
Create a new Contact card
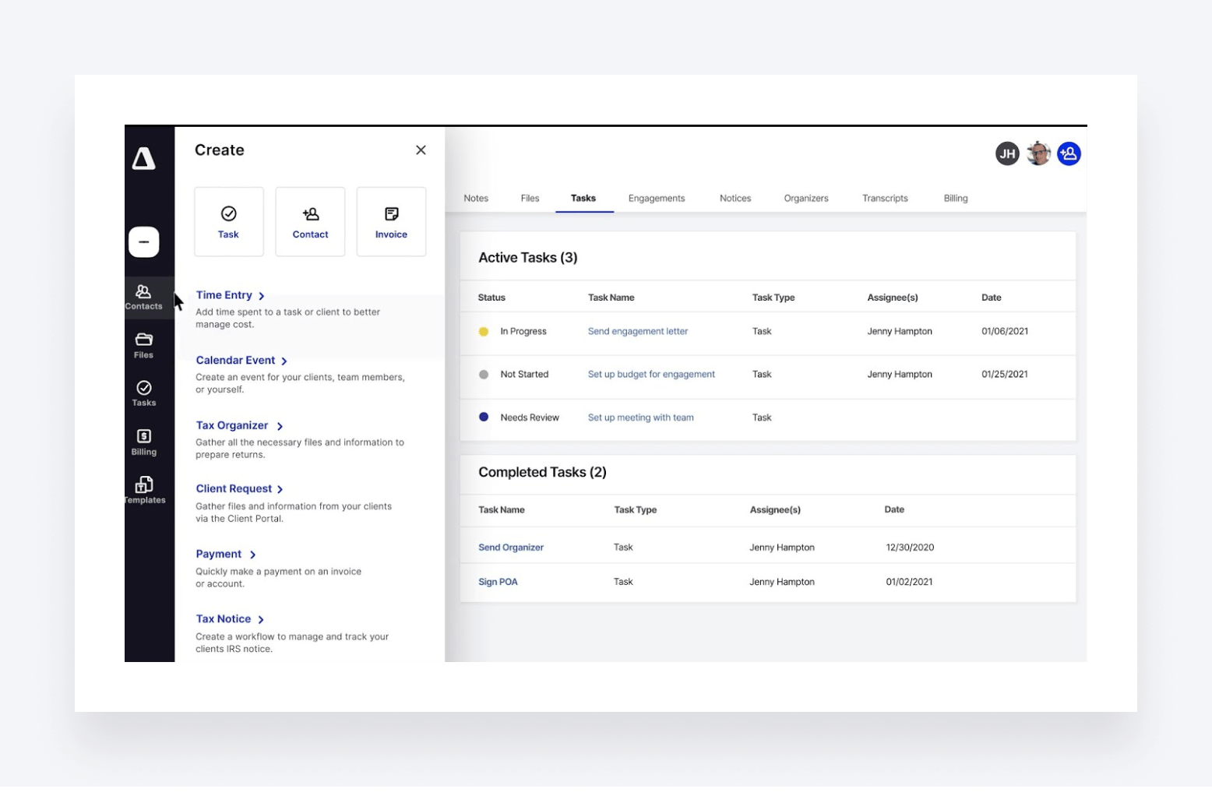[x=310, y=221]
